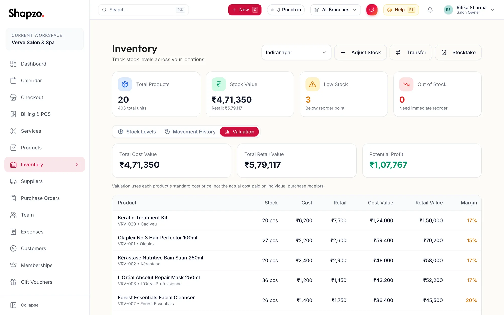Open Memberships crown icon item
Screen dimensions: 504x315
13,265
